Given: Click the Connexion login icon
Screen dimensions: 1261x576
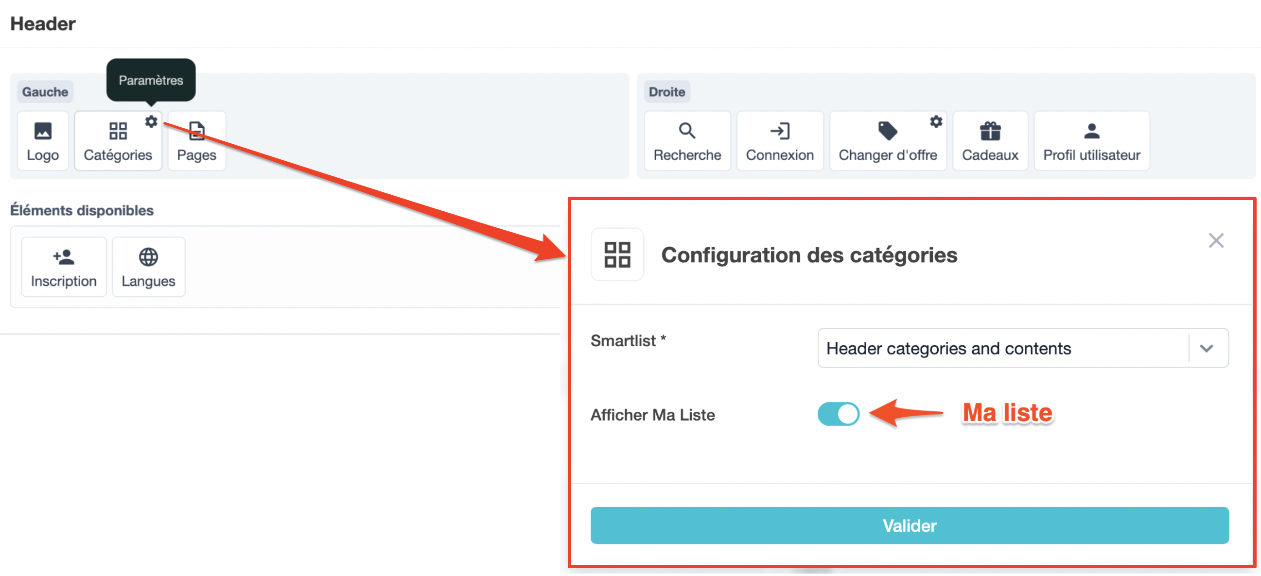Looking at the screenshot, I should [779, 131].
